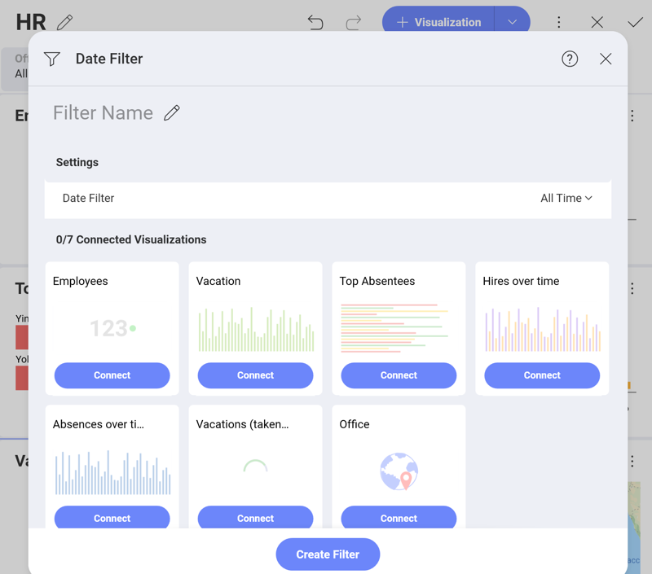Click the undo arrow in the toolbar

point(316,22)
